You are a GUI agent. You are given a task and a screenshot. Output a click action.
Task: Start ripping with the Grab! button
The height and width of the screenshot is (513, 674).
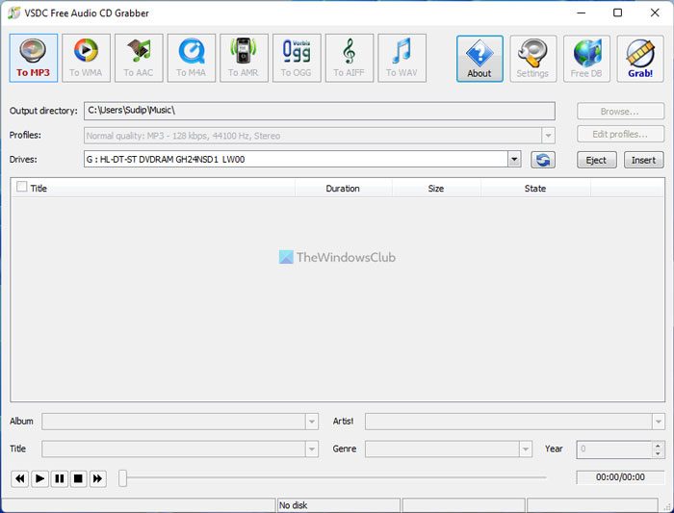coord(640,59)
